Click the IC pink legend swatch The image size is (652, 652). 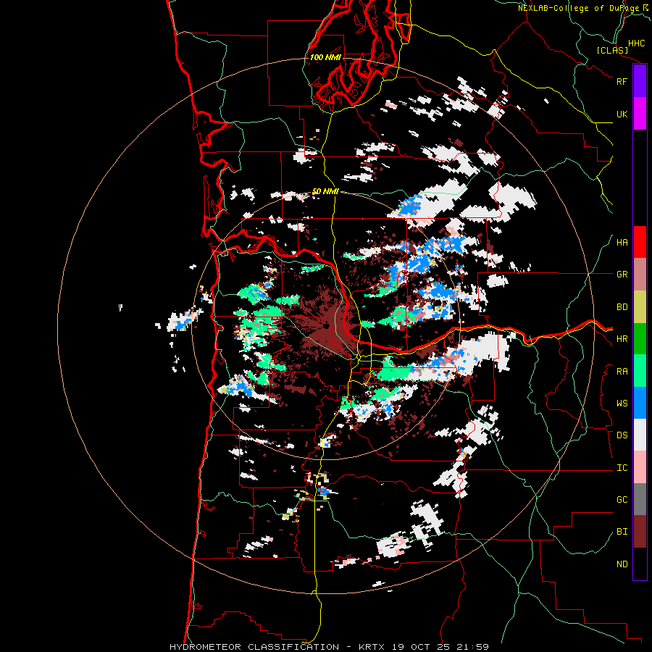tap(640, 467)
